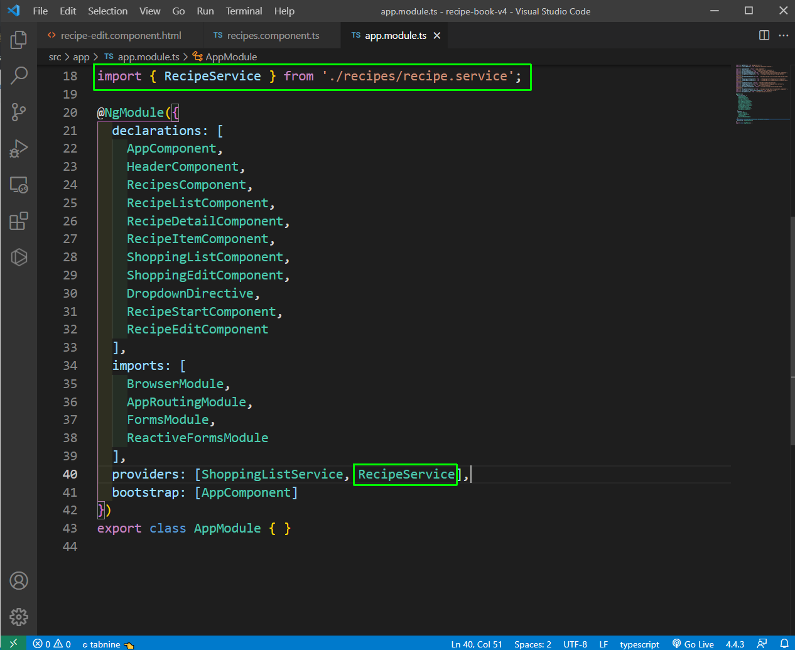Click the Split Editor icon

click(x=764, y=35)
